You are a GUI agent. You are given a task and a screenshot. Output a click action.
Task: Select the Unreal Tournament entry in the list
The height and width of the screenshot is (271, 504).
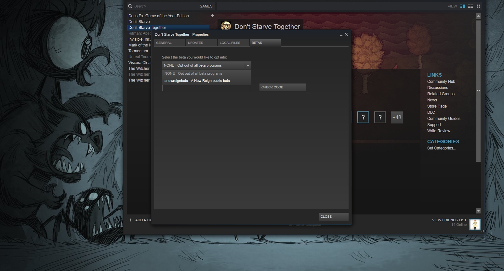click(139, 57)
